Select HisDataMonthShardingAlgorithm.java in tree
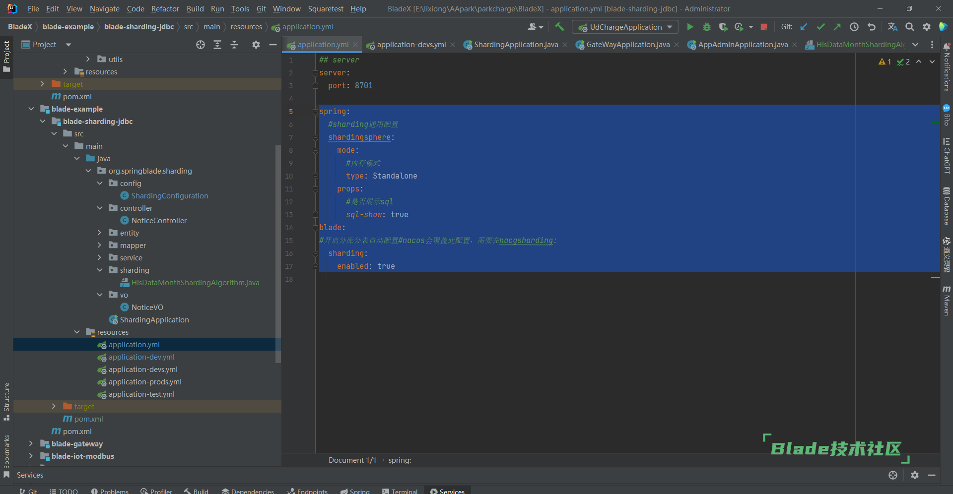 [195, 282]
